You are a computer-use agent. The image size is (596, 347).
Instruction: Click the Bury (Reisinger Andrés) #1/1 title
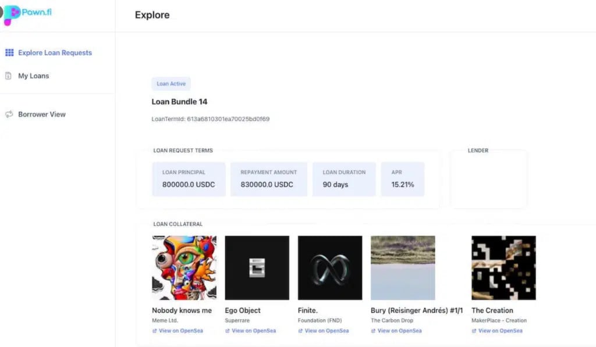(x=417, y=310)
